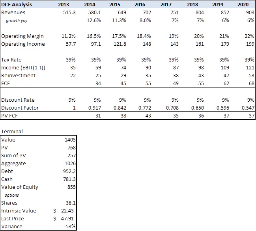This screenshot has height=231, width=256.
Task: Click operating income value 199
Action: coord(250,44)
